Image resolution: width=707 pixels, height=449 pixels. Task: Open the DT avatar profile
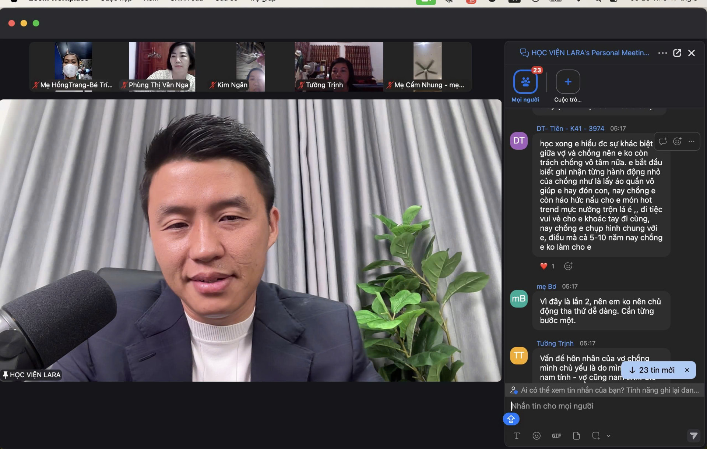(519, 140)
